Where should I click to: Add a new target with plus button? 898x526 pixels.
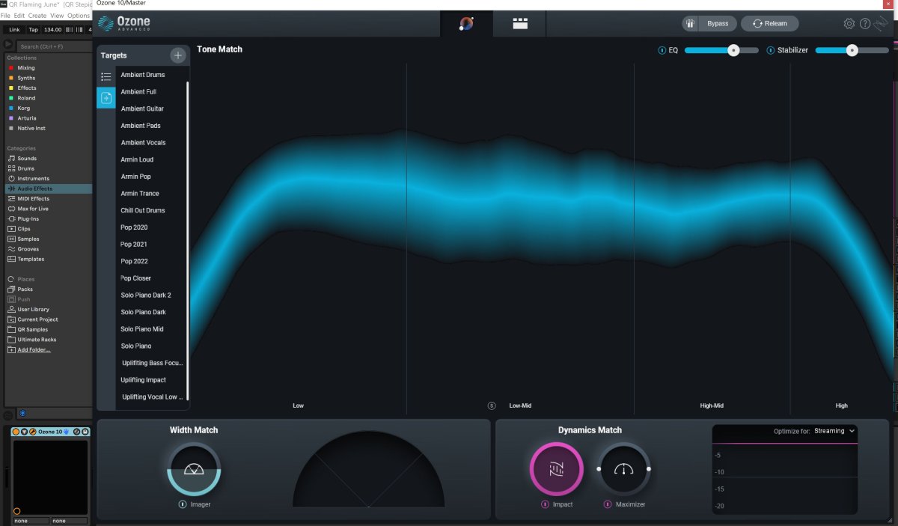177,55
